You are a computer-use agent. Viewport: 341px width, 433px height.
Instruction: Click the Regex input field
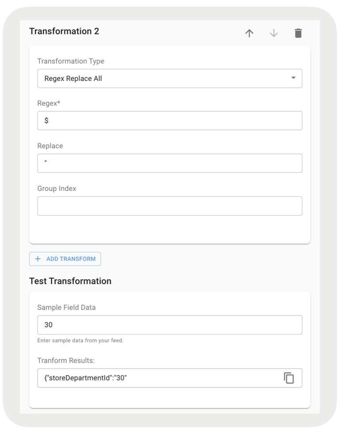(170, 120)
